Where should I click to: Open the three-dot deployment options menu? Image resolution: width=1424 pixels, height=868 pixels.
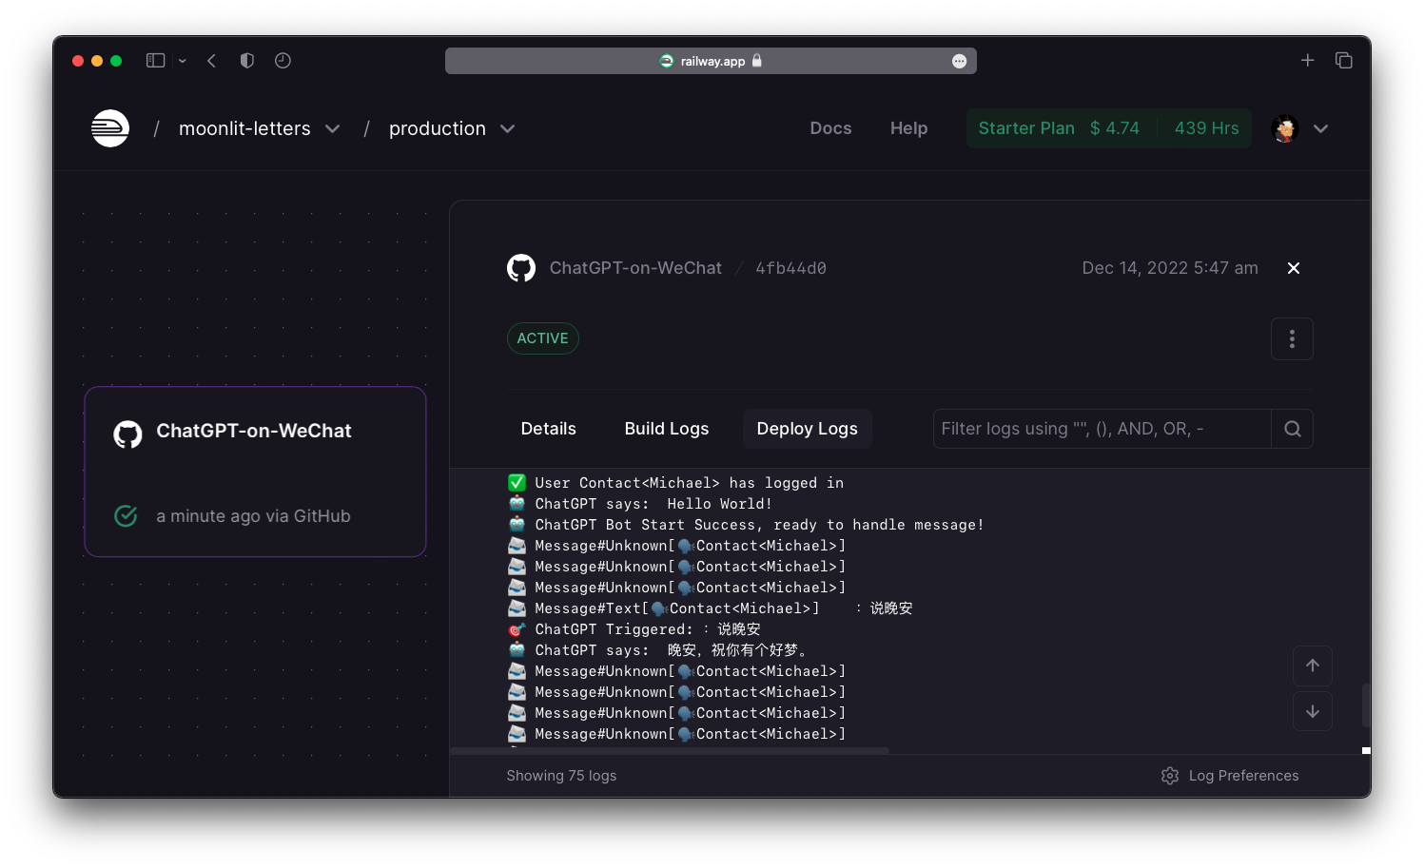[x=1292, y=338]
